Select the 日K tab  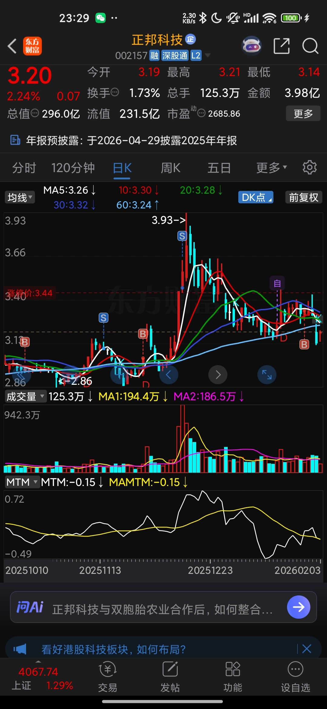[x=122, y=168]
